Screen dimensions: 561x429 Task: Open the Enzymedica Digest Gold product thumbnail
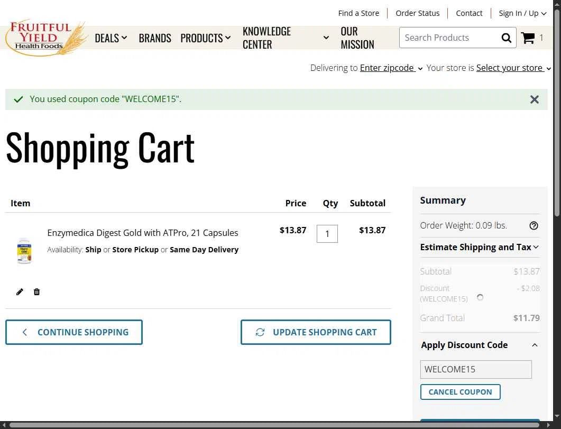(x=24, y=251)
